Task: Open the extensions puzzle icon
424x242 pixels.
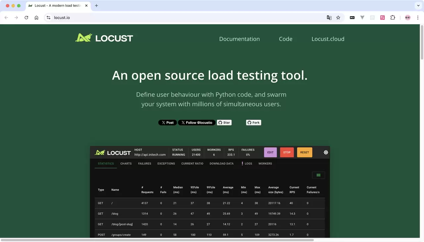Action: 393,17
